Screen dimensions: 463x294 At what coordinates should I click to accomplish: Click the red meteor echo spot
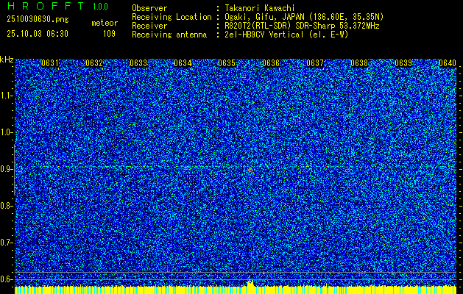(251, 170)
